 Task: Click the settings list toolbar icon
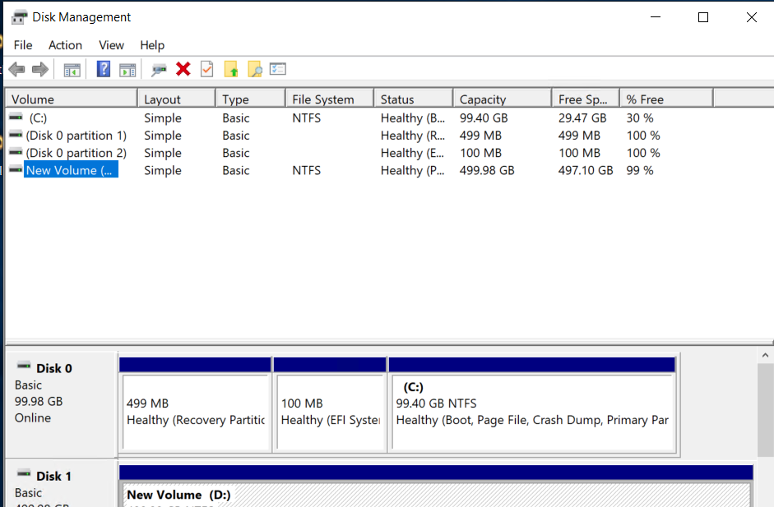278,69
